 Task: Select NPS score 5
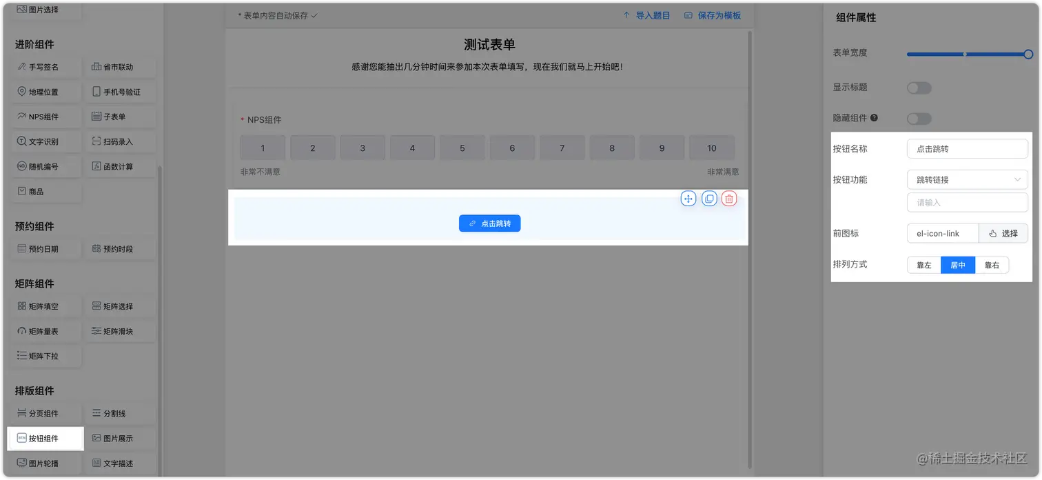462,148
